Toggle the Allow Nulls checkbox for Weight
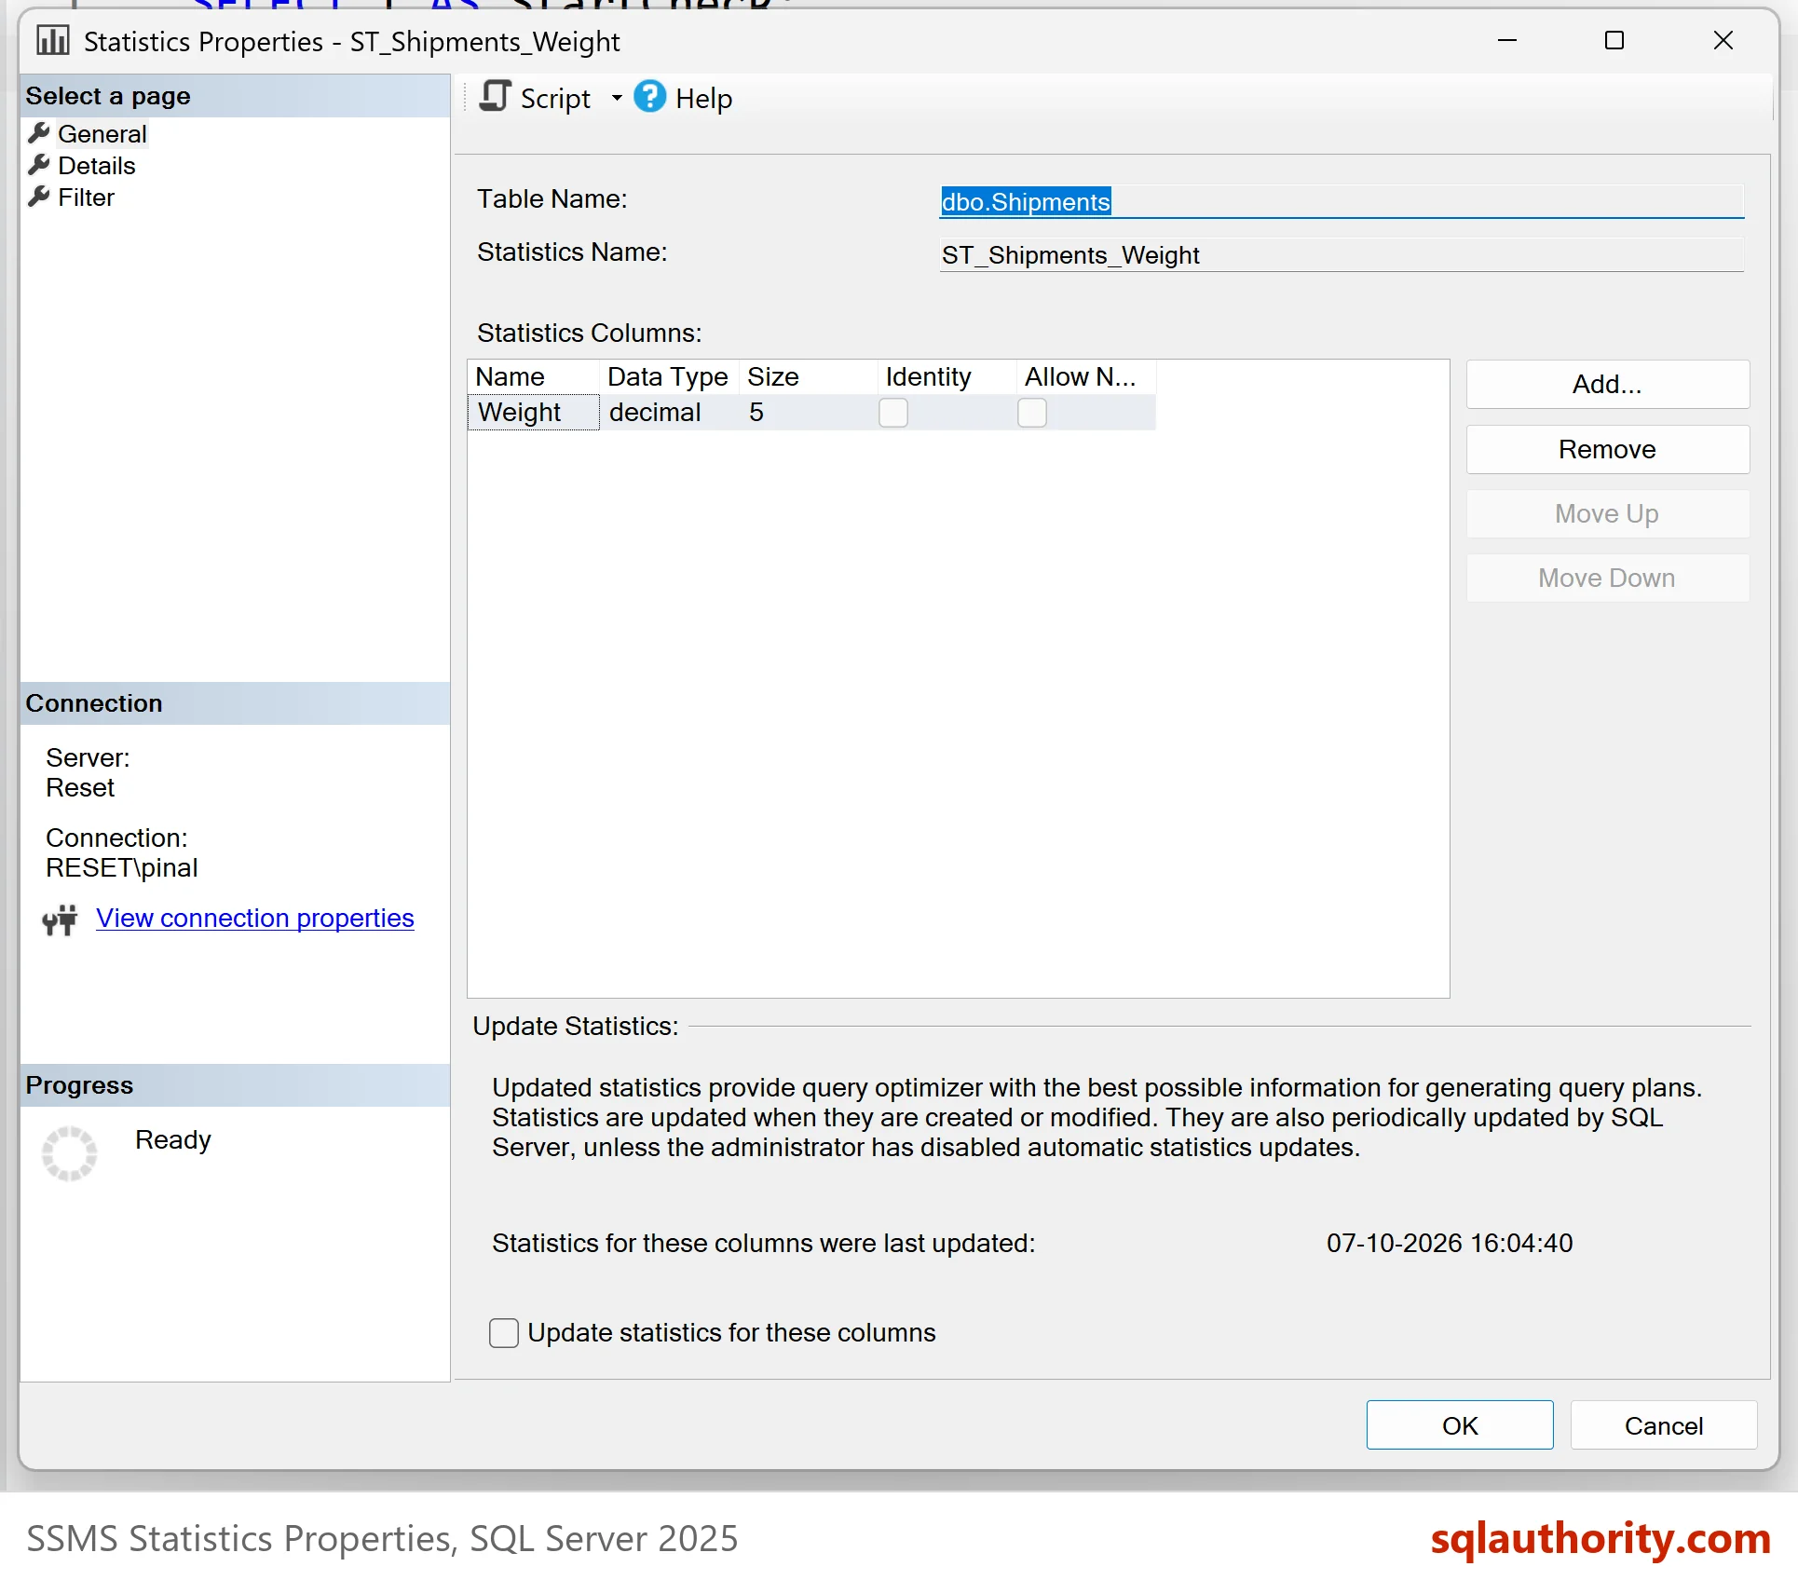This screenshot has height=1580, width=1798. point(1032,413)
